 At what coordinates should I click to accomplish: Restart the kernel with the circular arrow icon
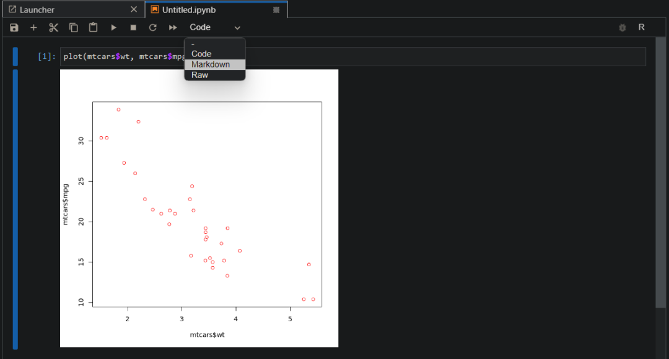tap(153, 28)
